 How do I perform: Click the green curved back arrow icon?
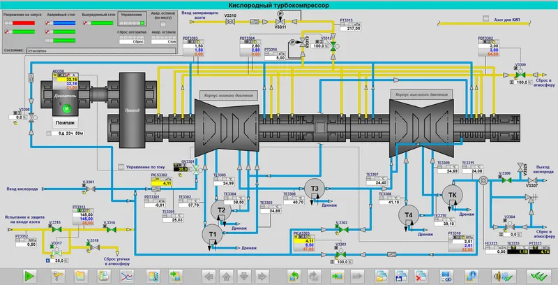[294, 276]
